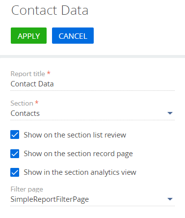Image resolution: width=185 pixels, height=218 pixels.
Task: Select the Section field showing Contacts
Action: [x=92, y=113]
